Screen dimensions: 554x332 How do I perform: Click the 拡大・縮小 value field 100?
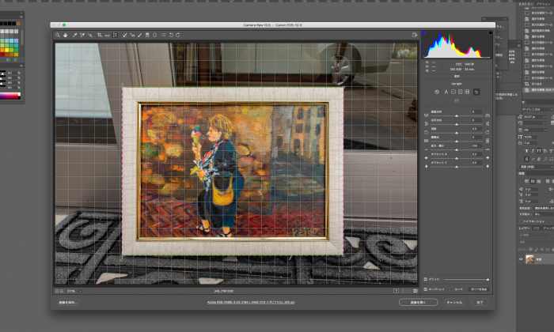point(476,145)
